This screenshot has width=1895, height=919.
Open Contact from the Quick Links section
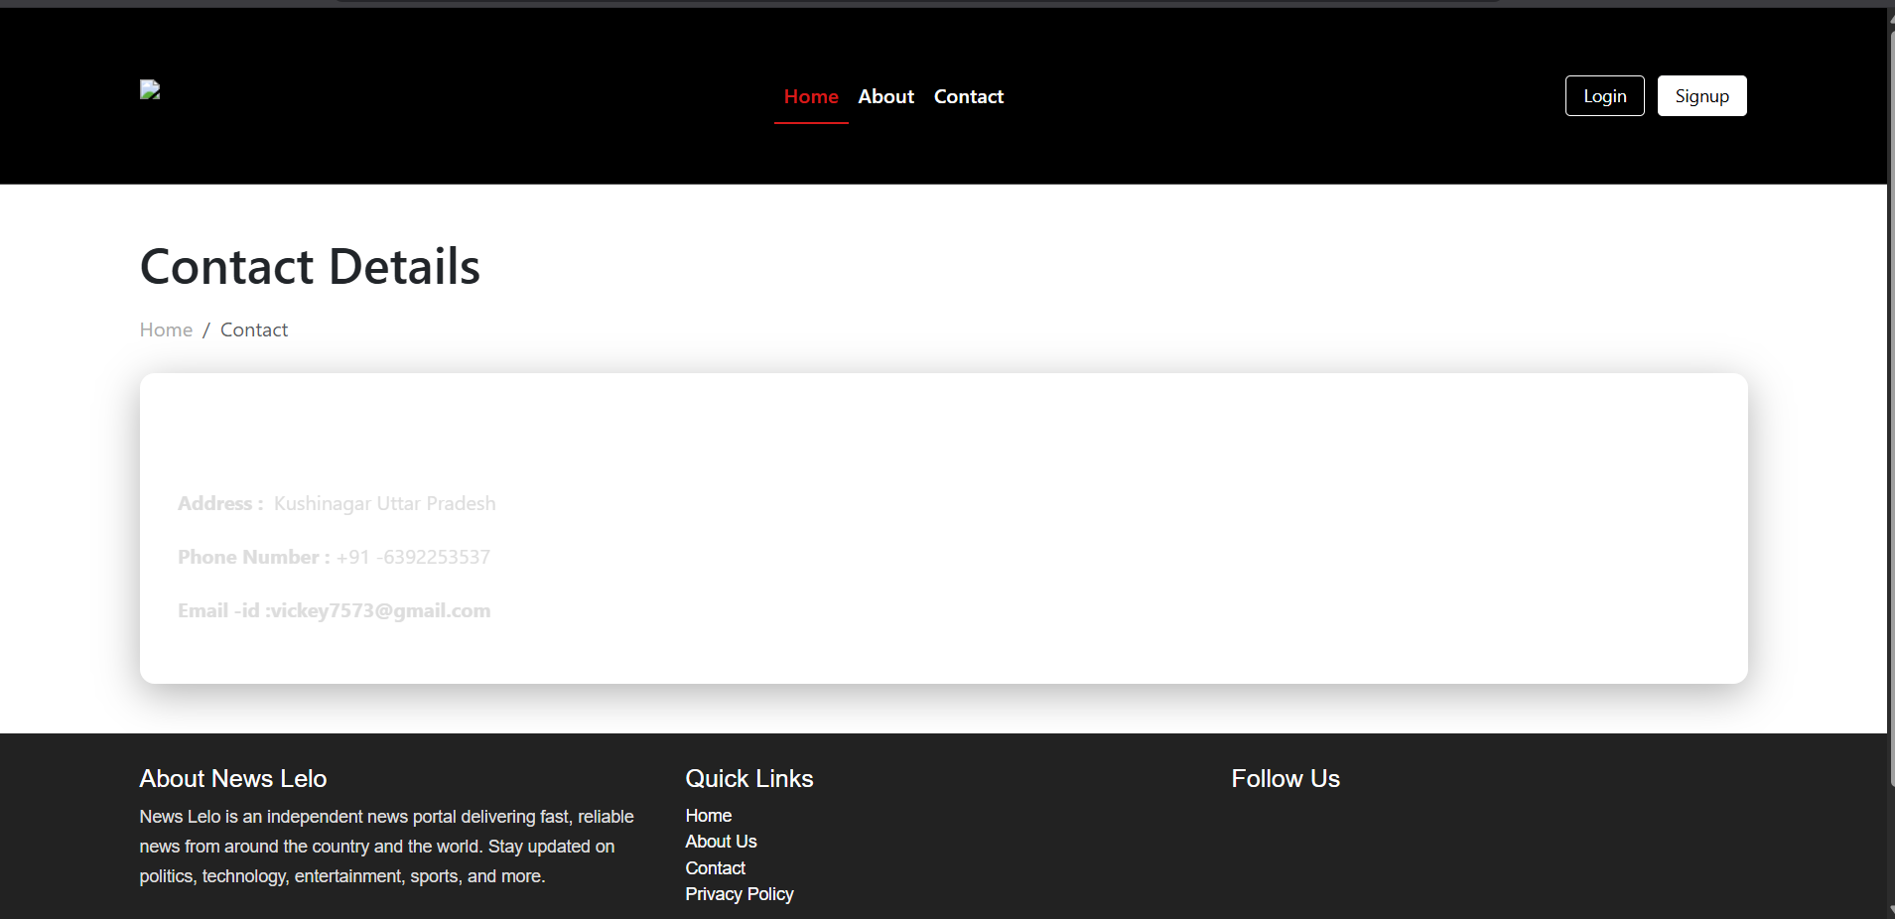(x=715, y=867)
